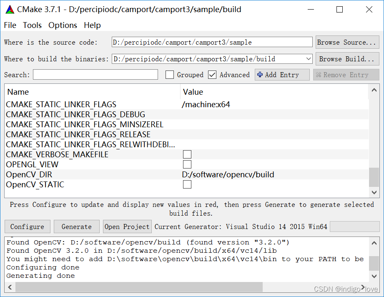
Task: Click the Generate button
Action: coord(77,227)
